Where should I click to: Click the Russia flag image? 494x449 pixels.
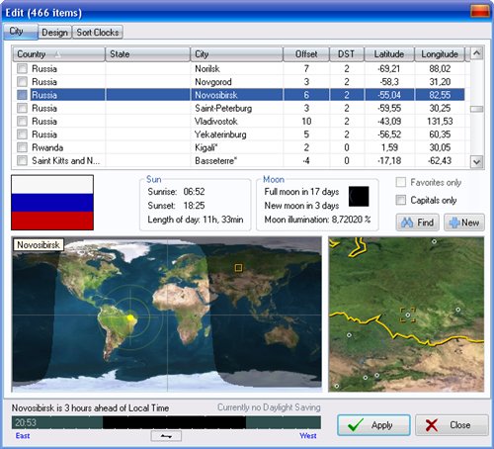click(52, 203)
